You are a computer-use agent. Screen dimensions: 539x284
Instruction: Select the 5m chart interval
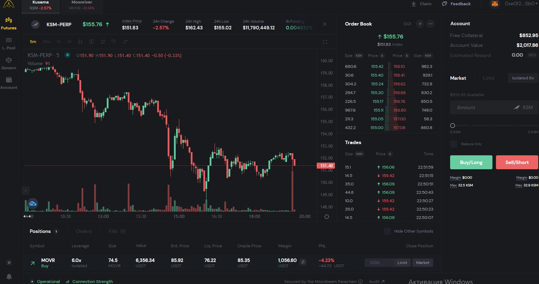(33, 42)
